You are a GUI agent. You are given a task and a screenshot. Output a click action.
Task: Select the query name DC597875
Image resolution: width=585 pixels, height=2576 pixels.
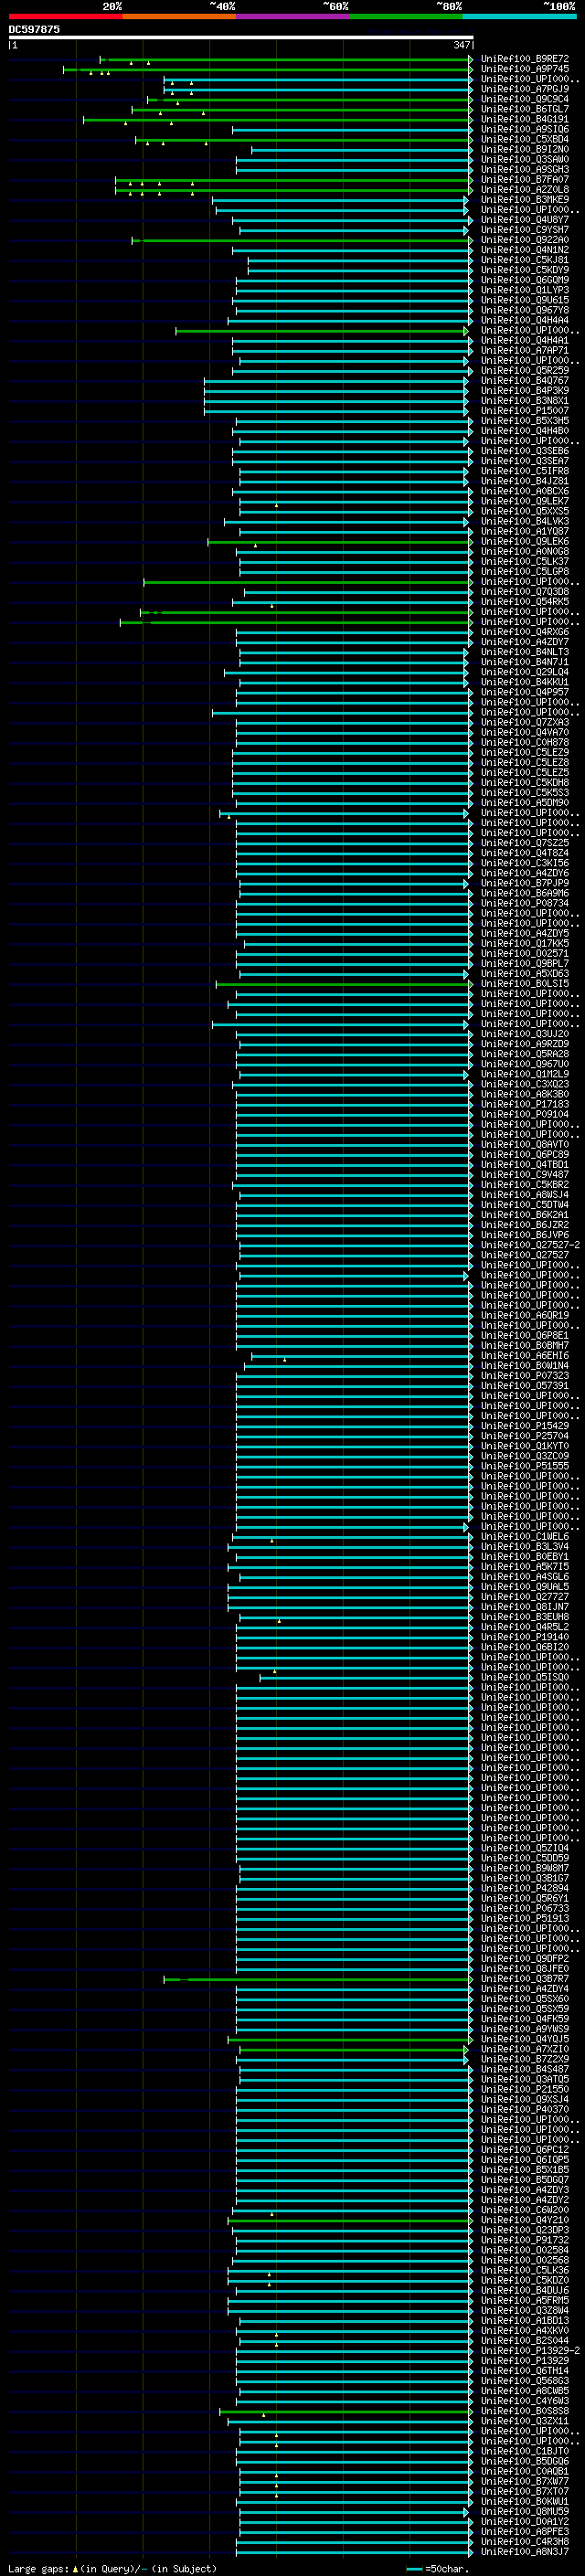click(x=34, y=29)
